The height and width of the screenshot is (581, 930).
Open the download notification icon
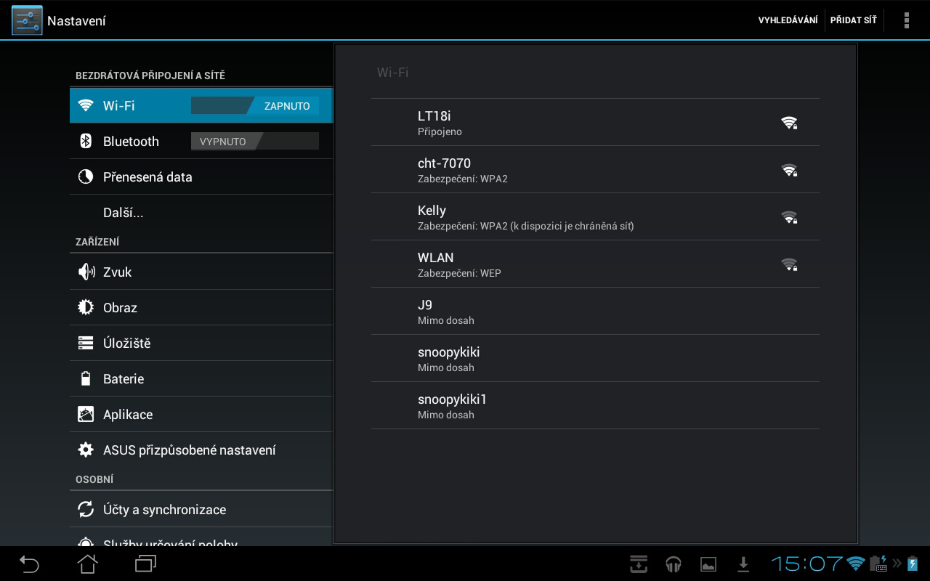coord(743,564)
